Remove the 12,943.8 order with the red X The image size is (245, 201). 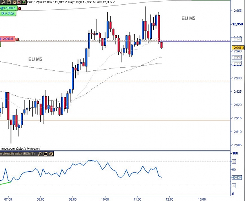(x=17, y=39)
